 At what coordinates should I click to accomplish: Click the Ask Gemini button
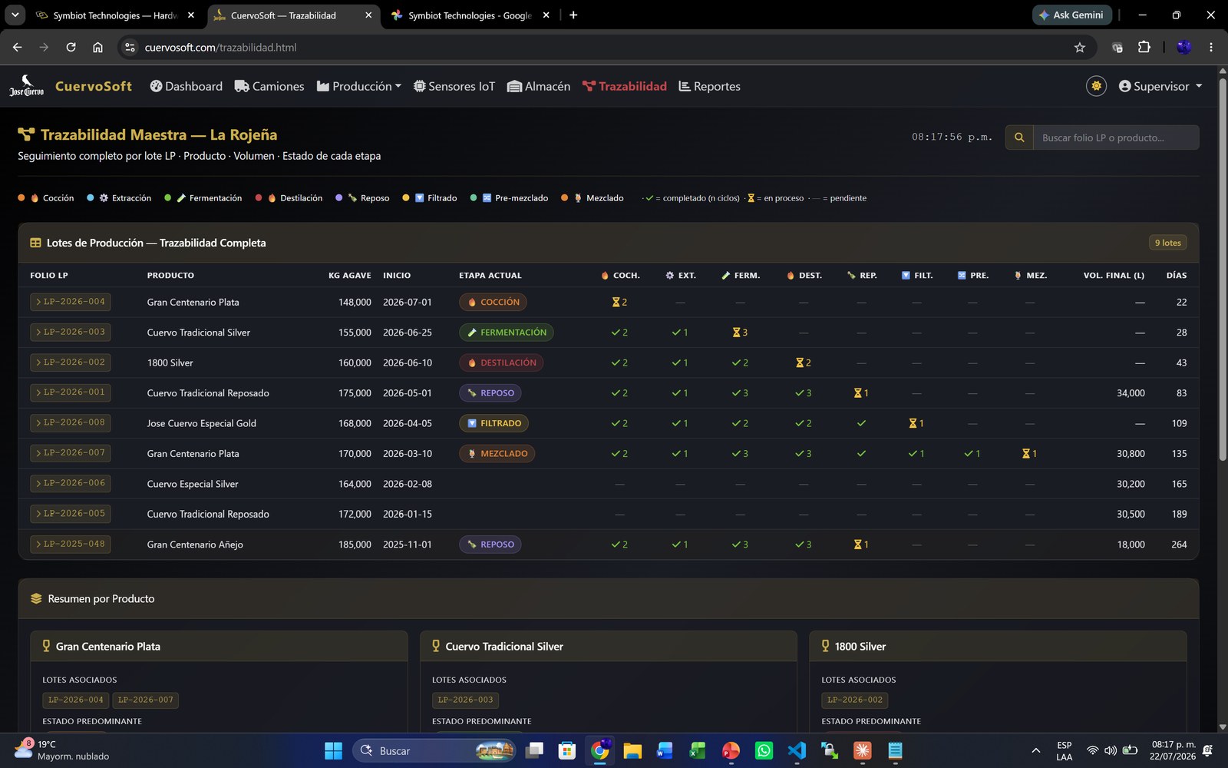[1071, 15]
